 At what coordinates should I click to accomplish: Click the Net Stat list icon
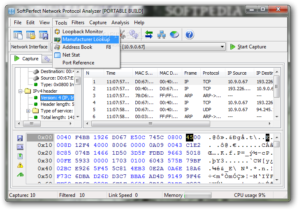pos(57,55)
